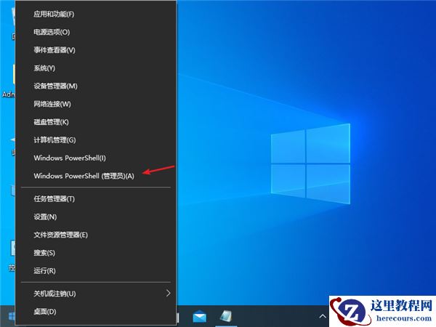
Task: Open the notepad-like app in taskbar
Action: click(x=225, y=316)
